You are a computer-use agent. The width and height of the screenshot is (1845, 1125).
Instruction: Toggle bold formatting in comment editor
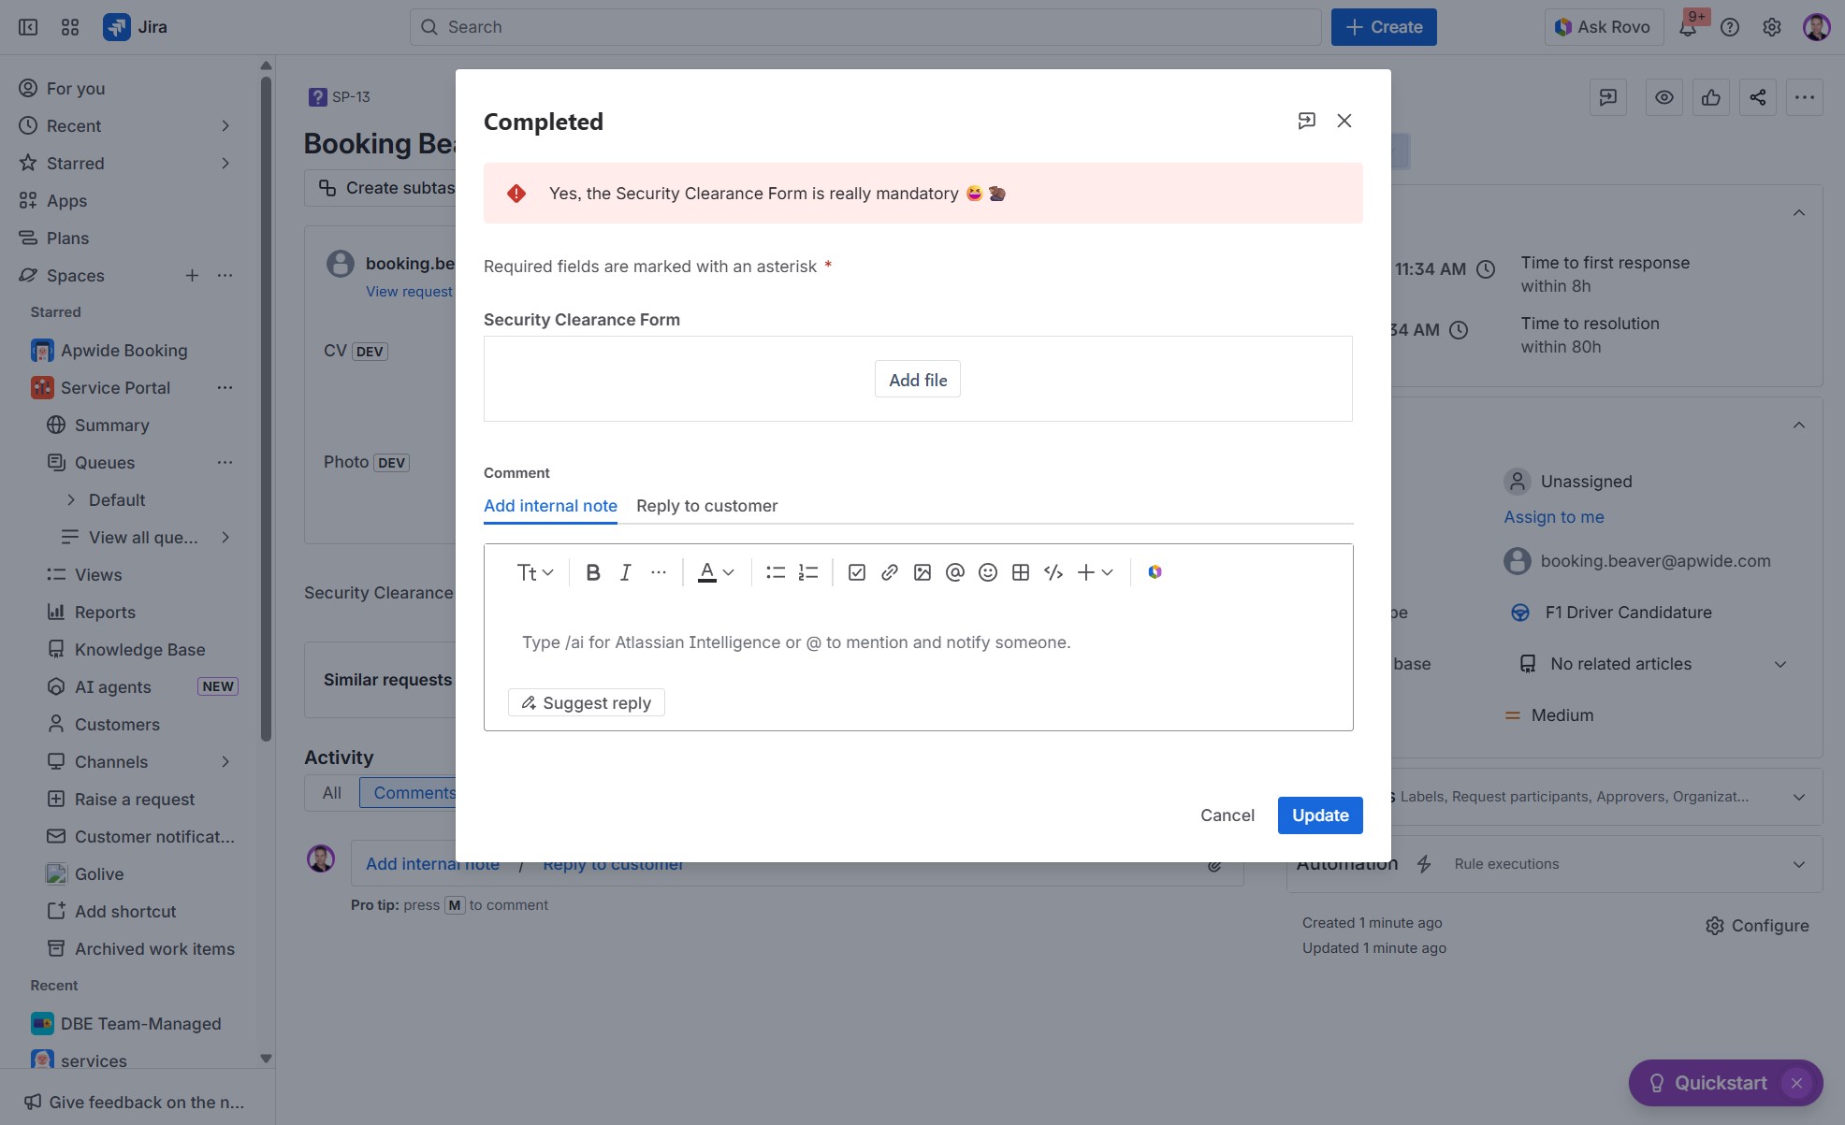pos(592,572)
